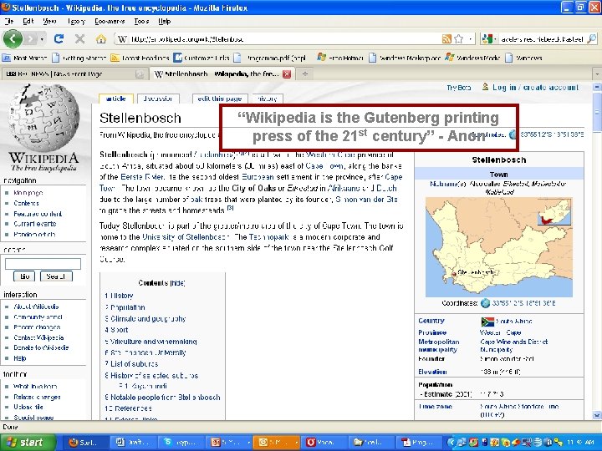Viewport: 602px width, 451px height.
Task: Open a new tab with plus button
Action: 305,73
